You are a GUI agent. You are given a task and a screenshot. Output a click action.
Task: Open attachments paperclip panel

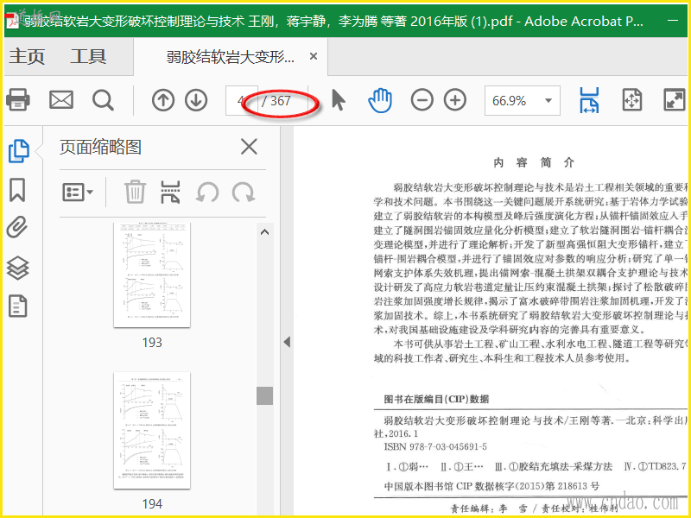17,228
